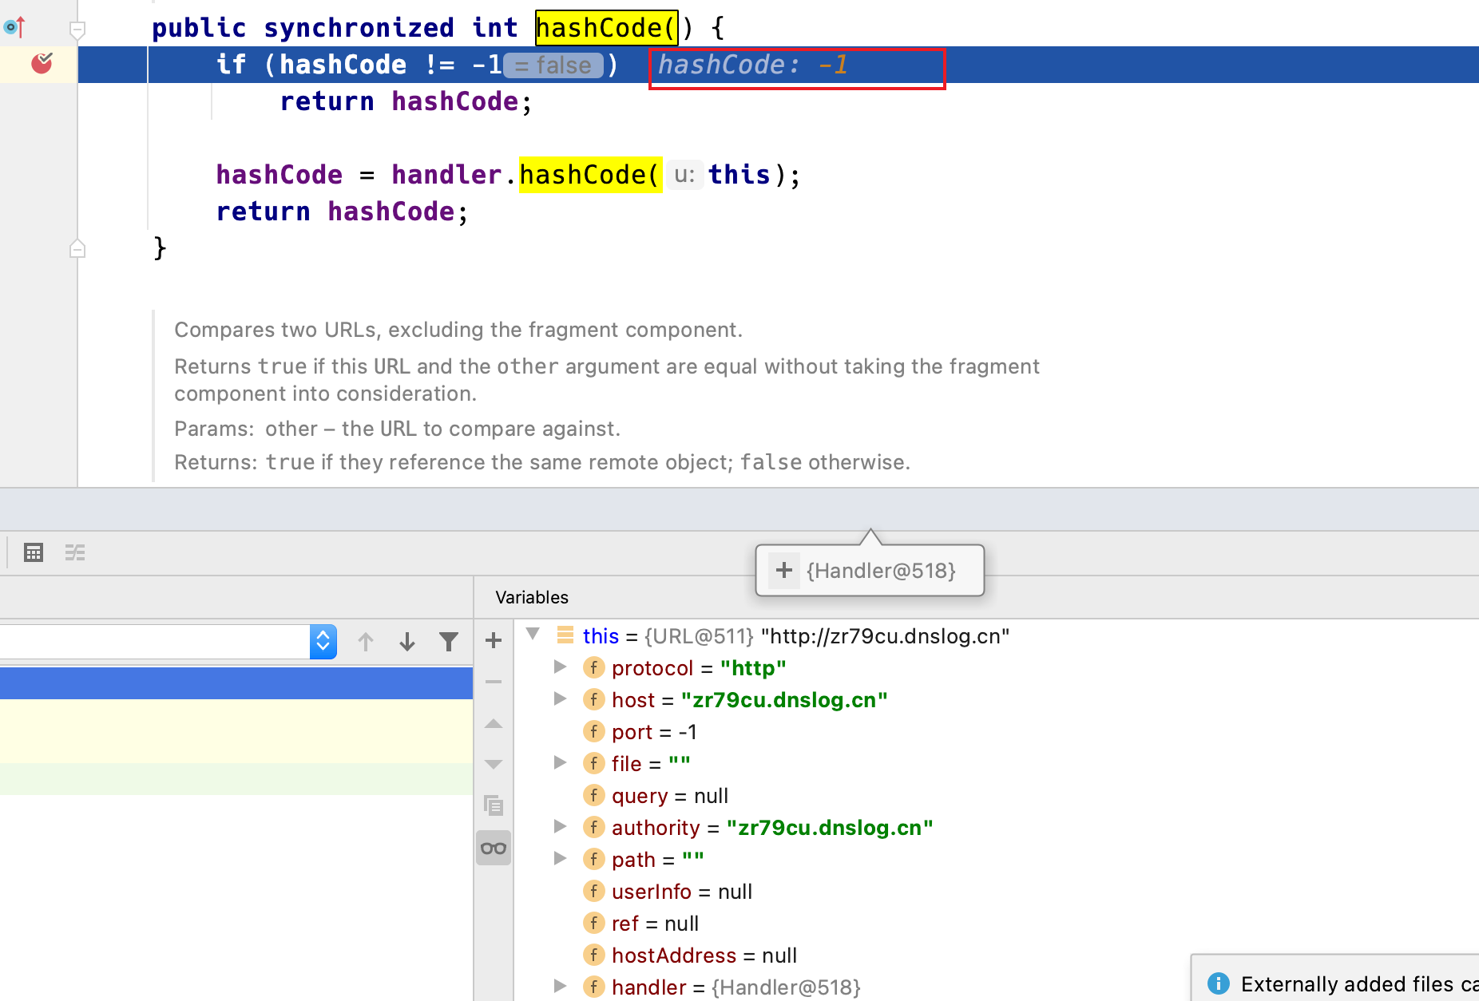Toggle the breakpoint on the if line
This screenshot has height=1001, width=1479.
pos(42,63)
